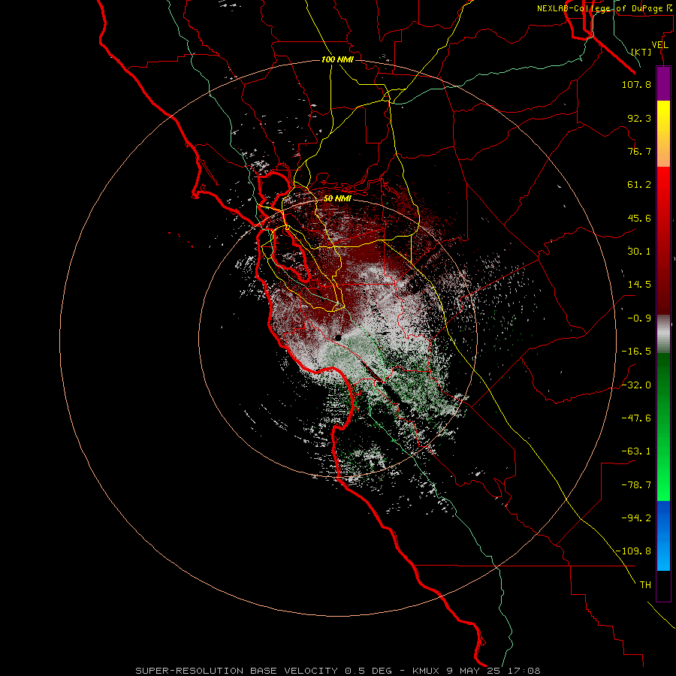
Task: Click the black radar site dot at the rings' center
Action: click(338, 338)
